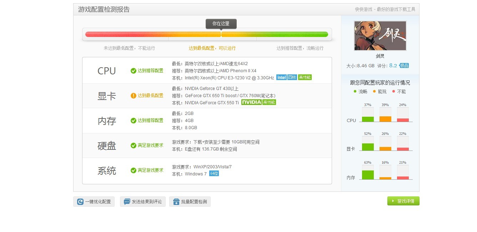Viewport: 477px width, 232px height.
Task: Click 最低：英特尔双核或以上/AMD速龙64X2 line
Action: coord(210,64)
